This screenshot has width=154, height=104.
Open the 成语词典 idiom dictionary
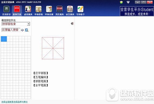(28, 11)
